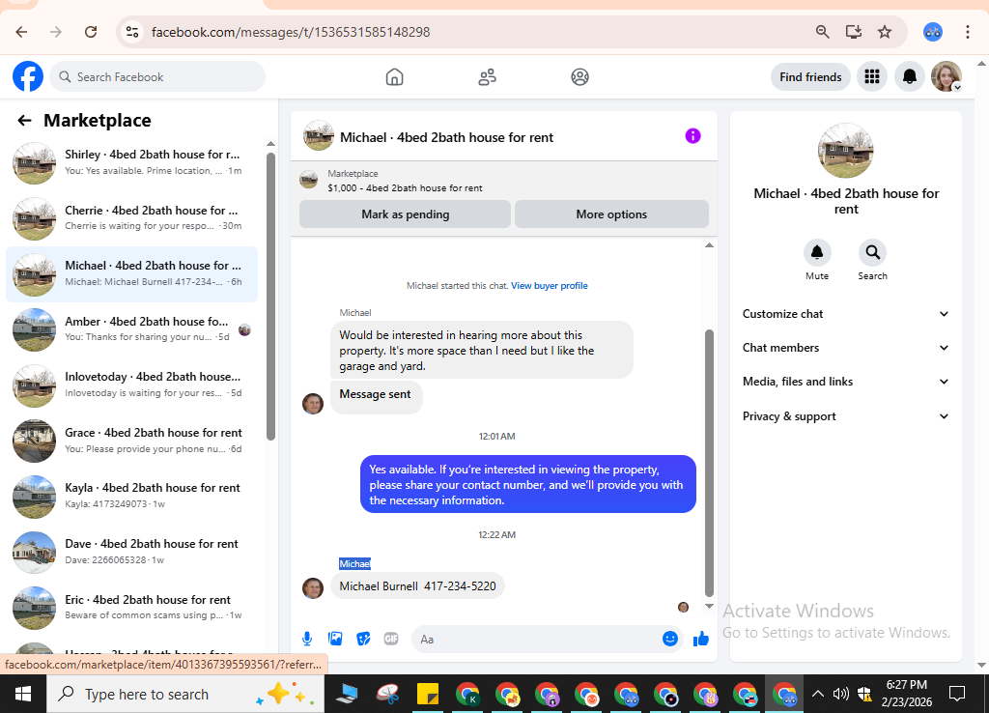Open the profile/groups circle icon in navigation

[579, 77]
